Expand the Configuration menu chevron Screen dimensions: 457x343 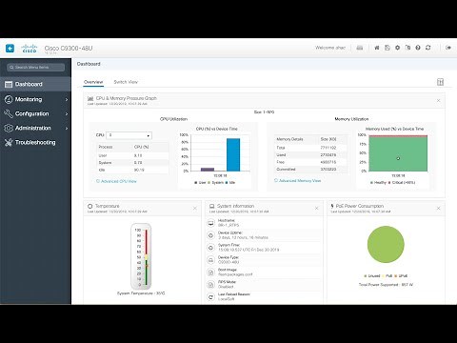coord(67,113)
